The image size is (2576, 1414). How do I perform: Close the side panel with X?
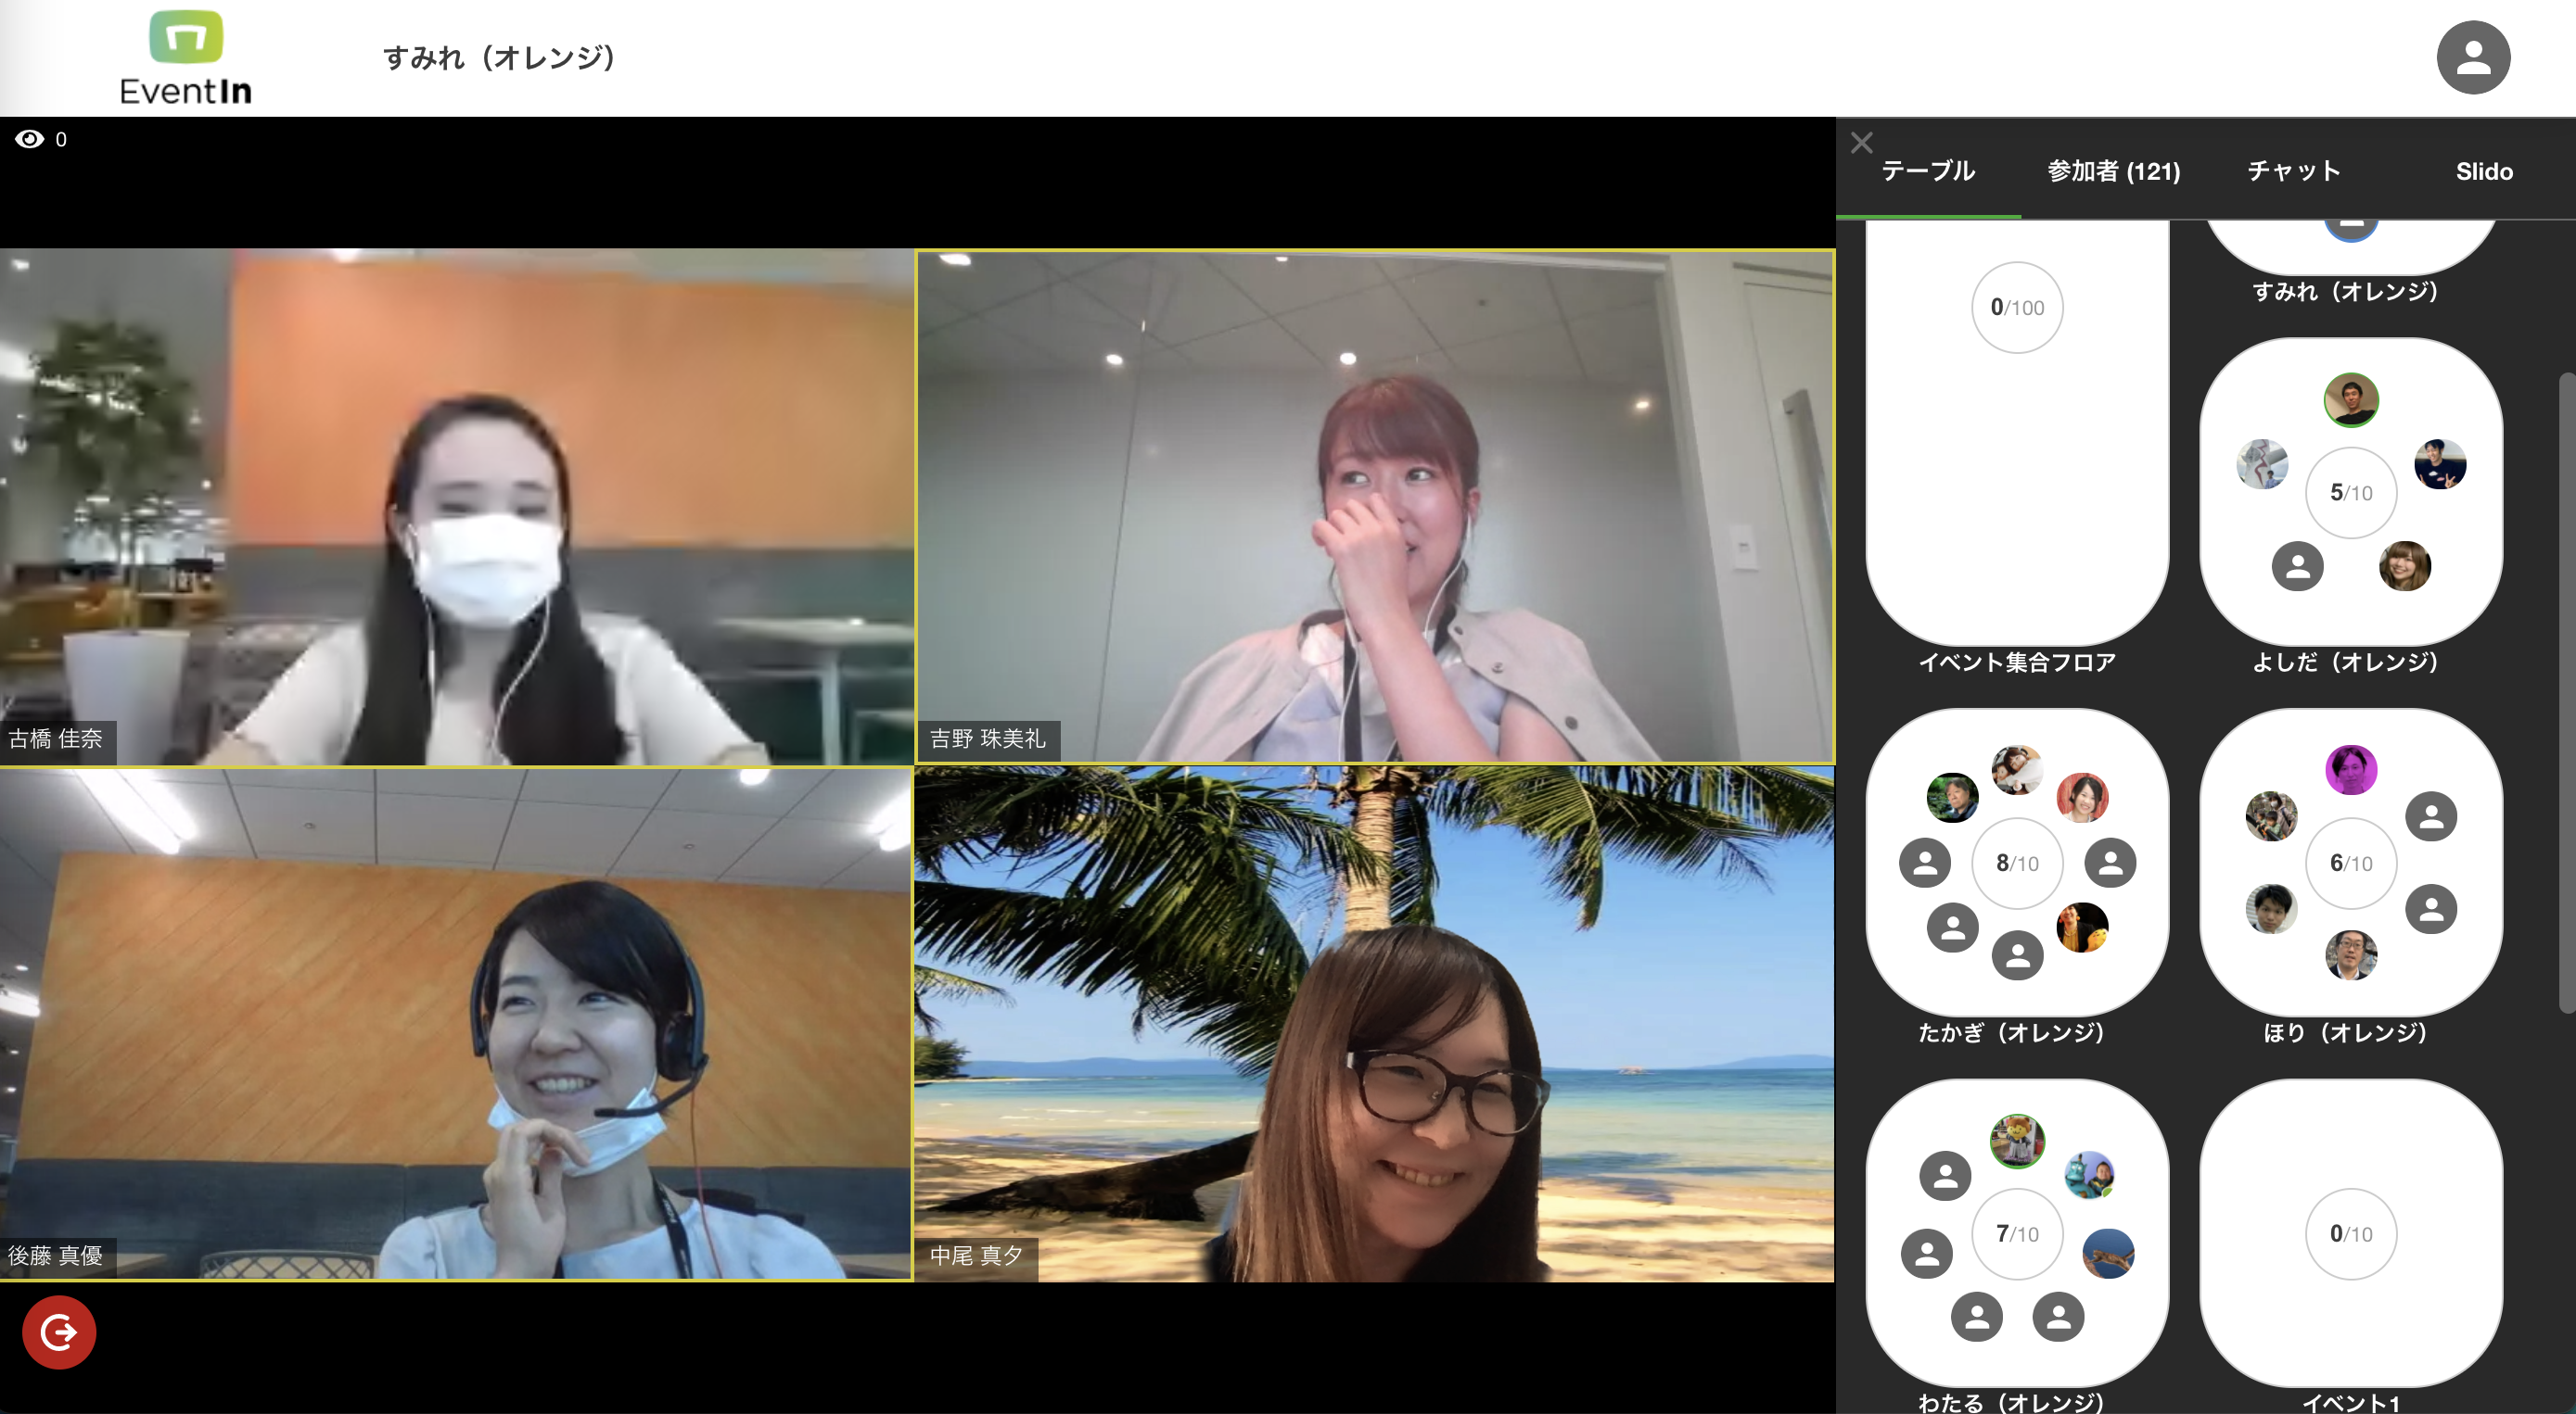pyautogui.click(x=1861, y=142)
